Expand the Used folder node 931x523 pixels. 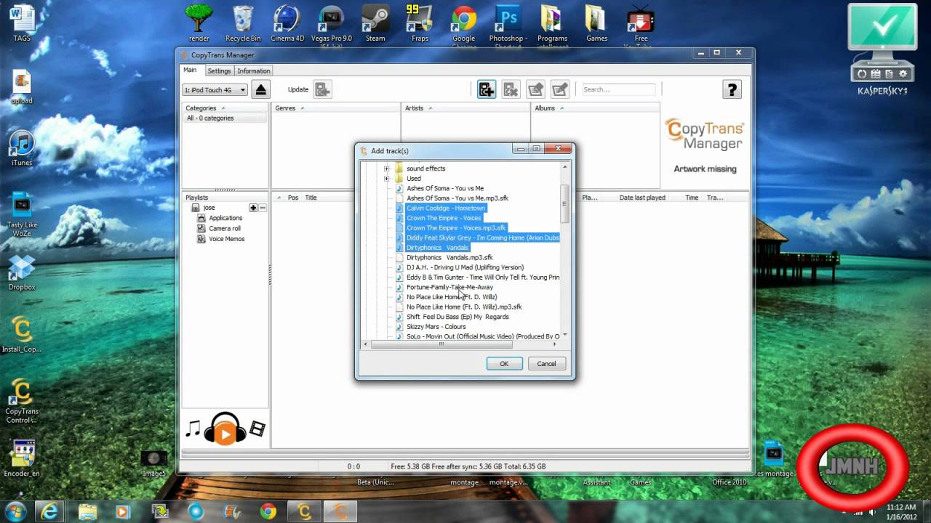(x=387, y=179)
